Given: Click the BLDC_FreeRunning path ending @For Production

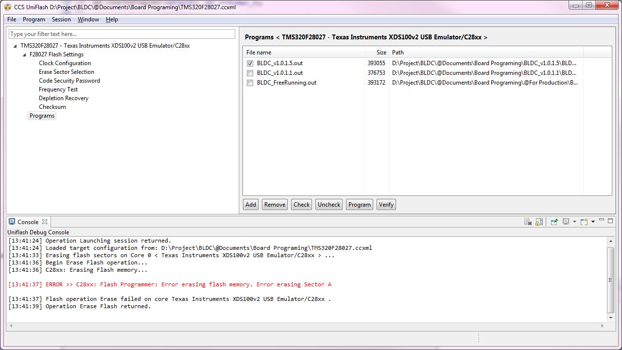Looking at the screenshot, I should 485,83.
